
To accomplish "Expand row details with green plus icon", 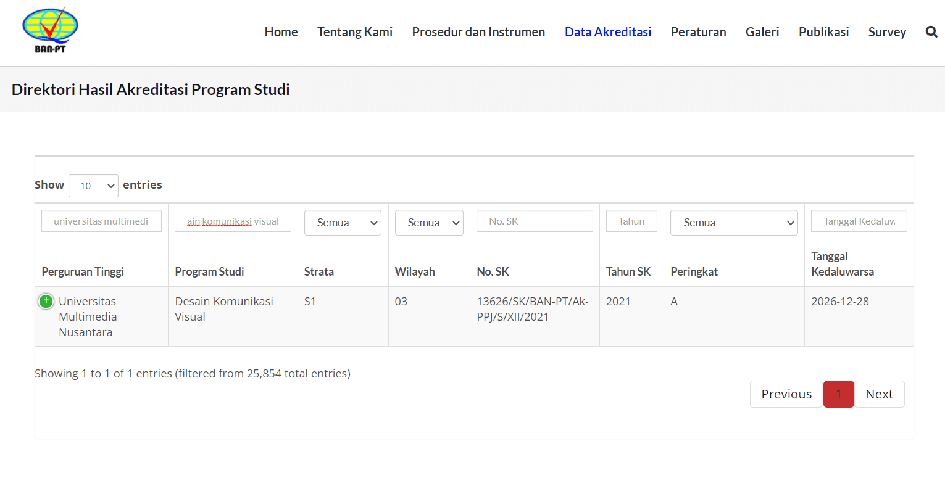I will pyautogui.click(x=46, y=302).
